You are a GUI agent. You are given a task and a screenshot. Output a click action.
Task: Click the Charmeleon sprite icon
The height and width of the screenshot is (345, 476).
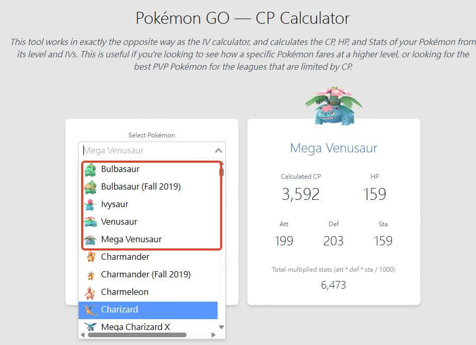click(x=90, y=292)
